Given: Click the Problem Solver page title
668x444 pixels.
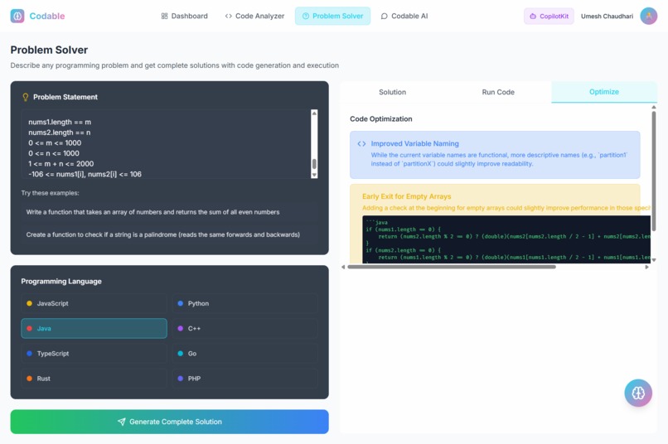Looking at the screenshot, I should [49, 50].
